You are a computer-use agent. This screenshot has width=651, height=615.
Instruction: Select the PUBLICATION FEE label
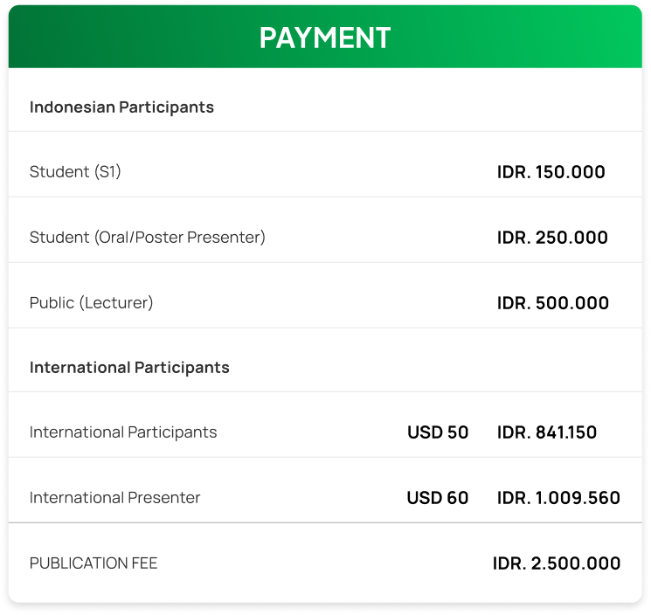(x=93, y=563)
